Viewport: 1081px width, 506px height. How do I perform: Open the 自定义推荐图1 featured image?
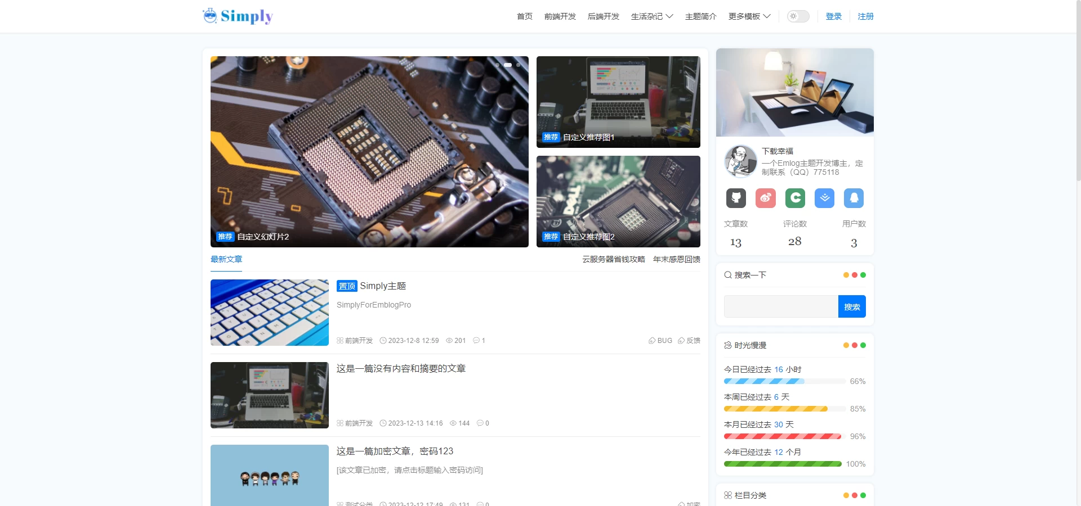[x=618, y=102]
